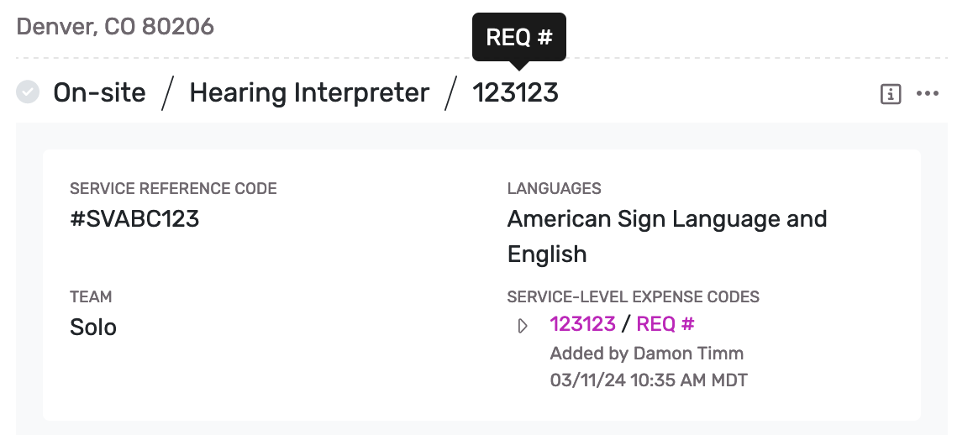Viewport: 973px width, 435px height.
Task: Click the service info icon
Action: tap(890, 94)
